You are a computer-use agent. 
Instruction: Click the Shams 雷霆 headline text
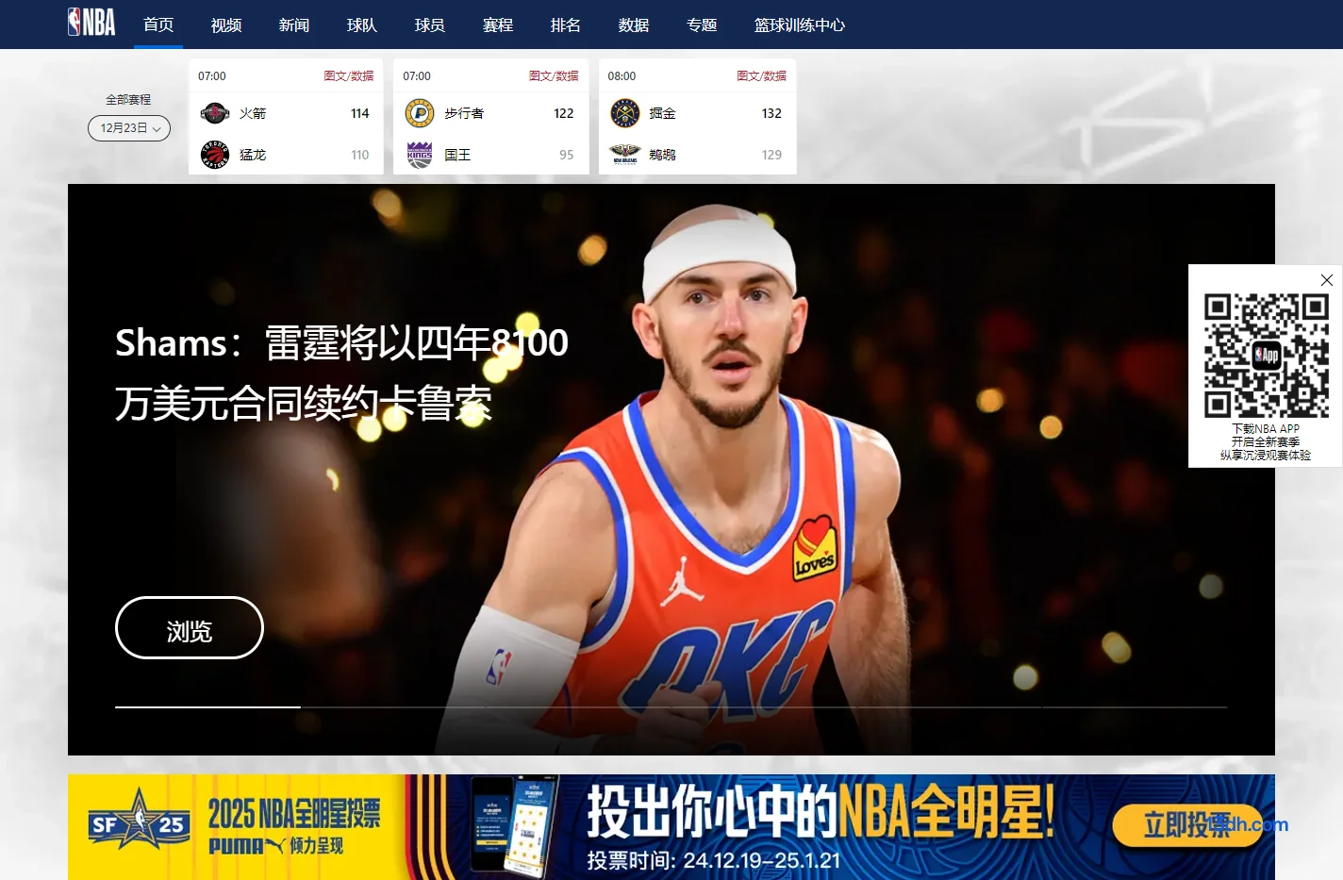click(341, 373)
